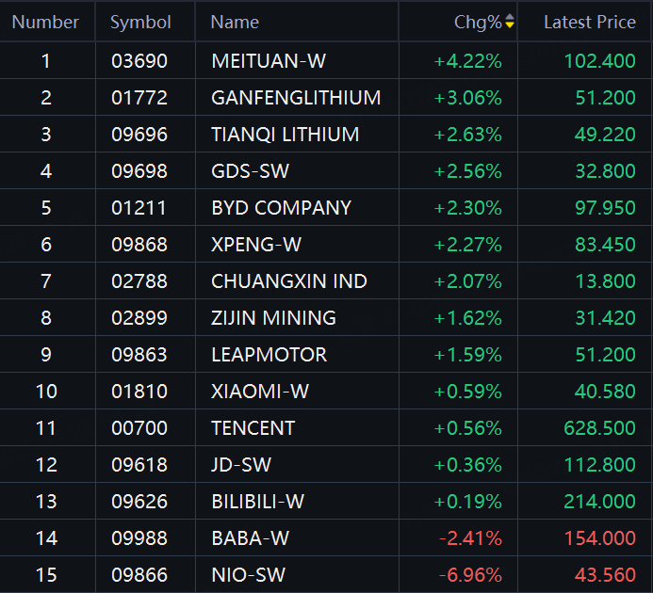Click -2.41% change value

(x=470, y=538)
